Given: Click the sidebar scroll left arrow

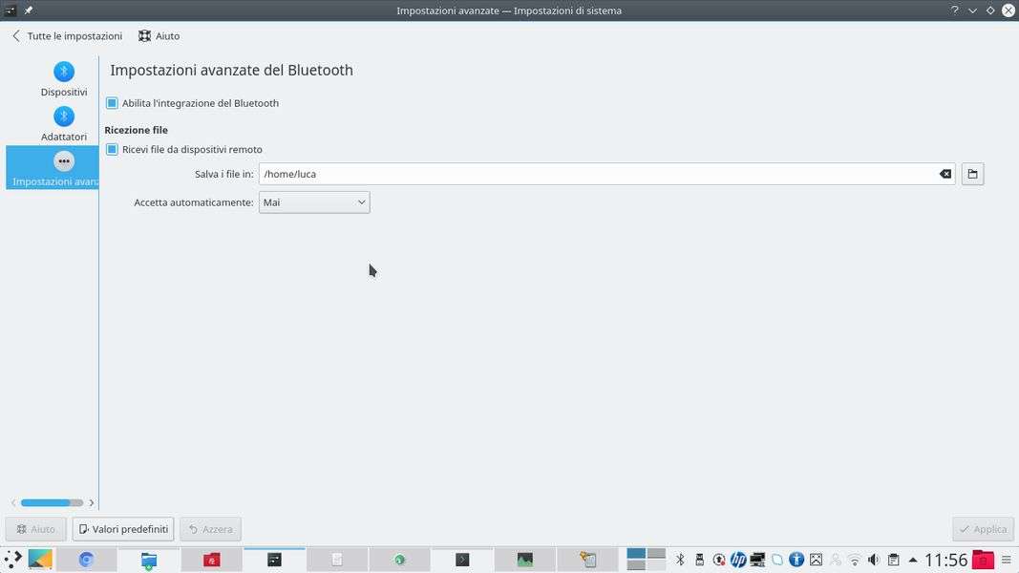Looking at the screenshot, I should [x=13, y=503].
